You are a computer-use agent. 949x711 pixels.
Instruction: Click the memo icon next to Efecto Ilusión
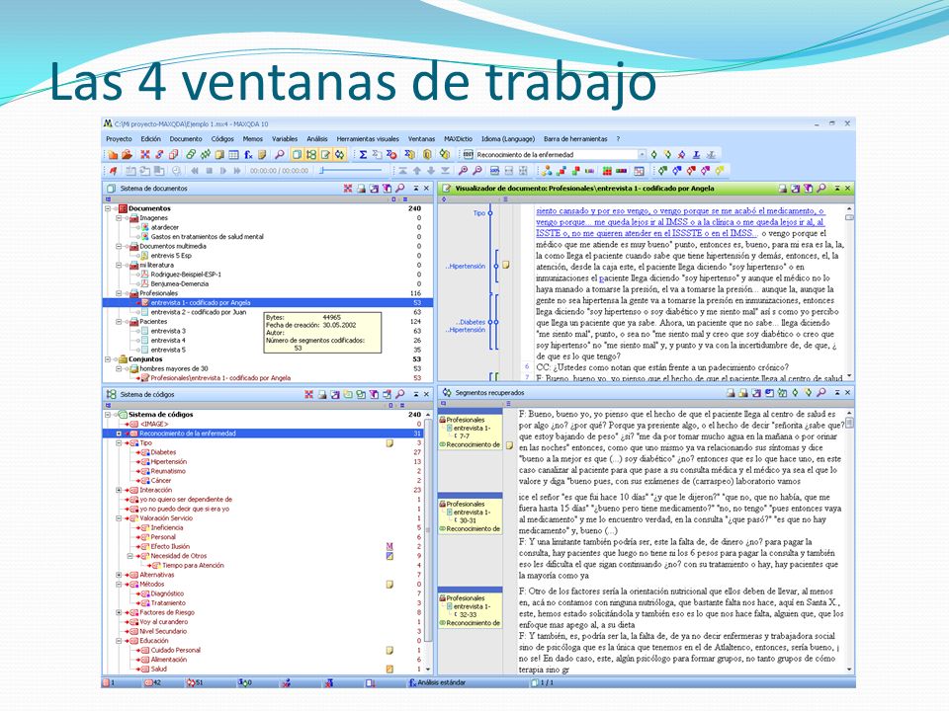coord(389,546)
